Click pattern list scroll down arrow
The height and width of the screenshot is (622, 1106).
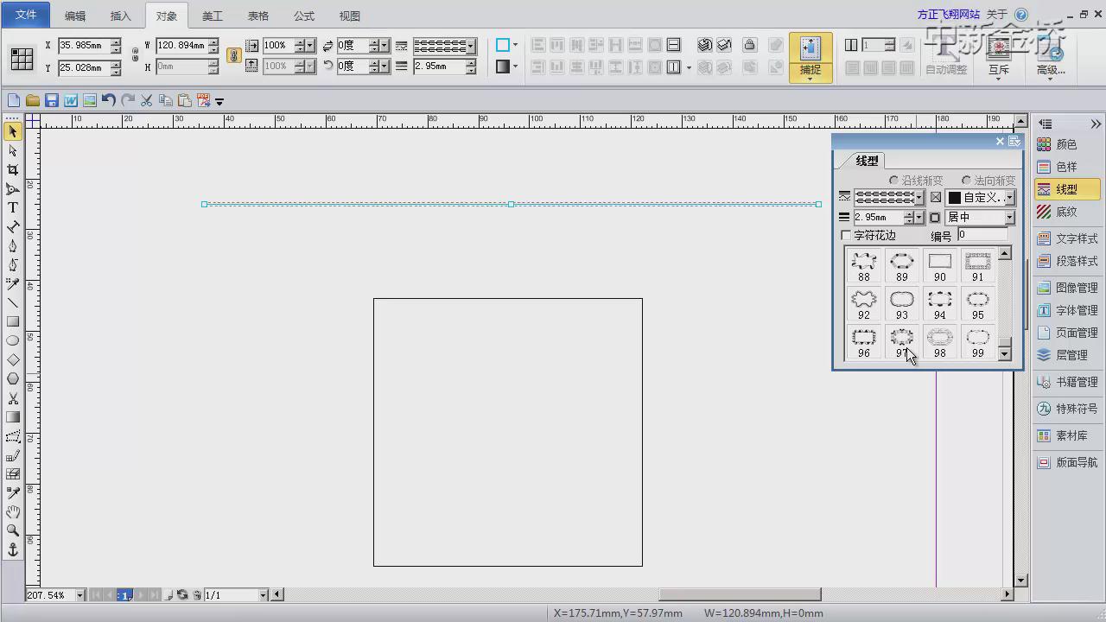pyautogui.click(x=1004, y=353)
